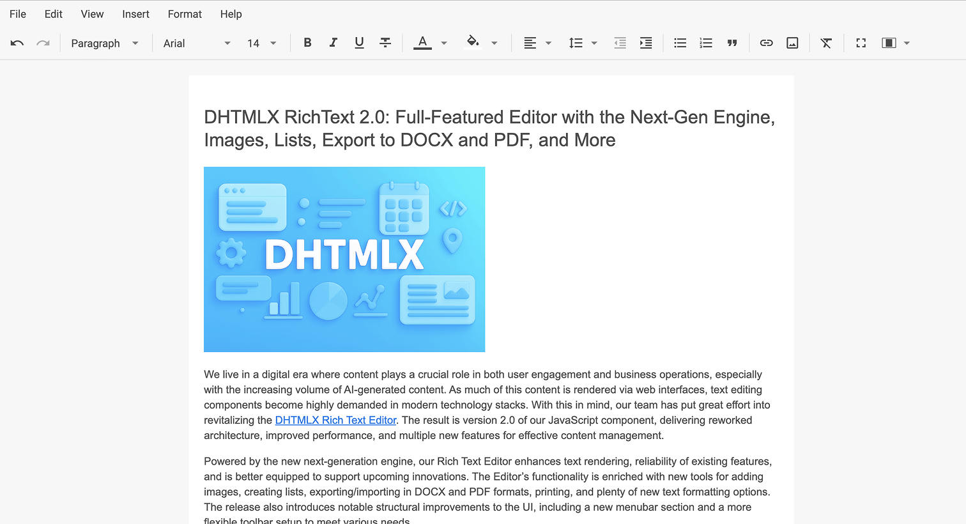This screenshot has height=524, width=966.
Task: Toggle block quote formatting
Action: coord(732,43)
